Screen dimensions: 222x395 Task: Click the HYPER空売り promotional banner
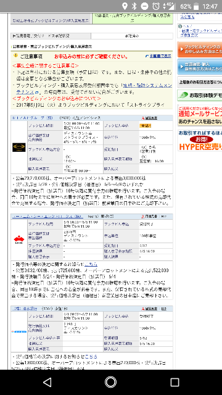point(199,140)
